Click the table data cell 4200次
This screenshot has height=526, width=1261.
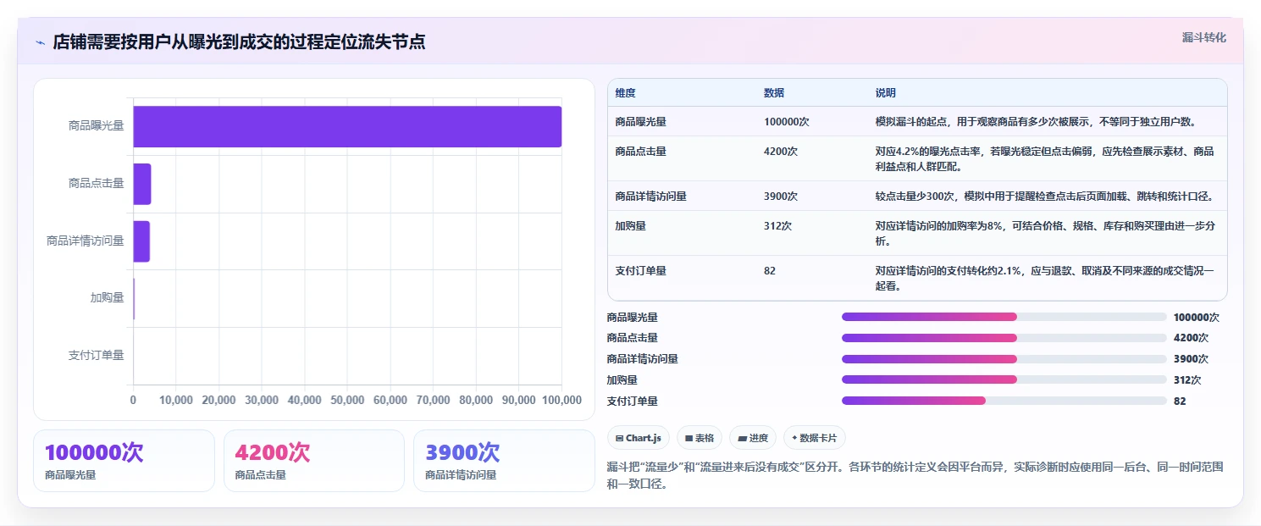click(x=781, y=152)
